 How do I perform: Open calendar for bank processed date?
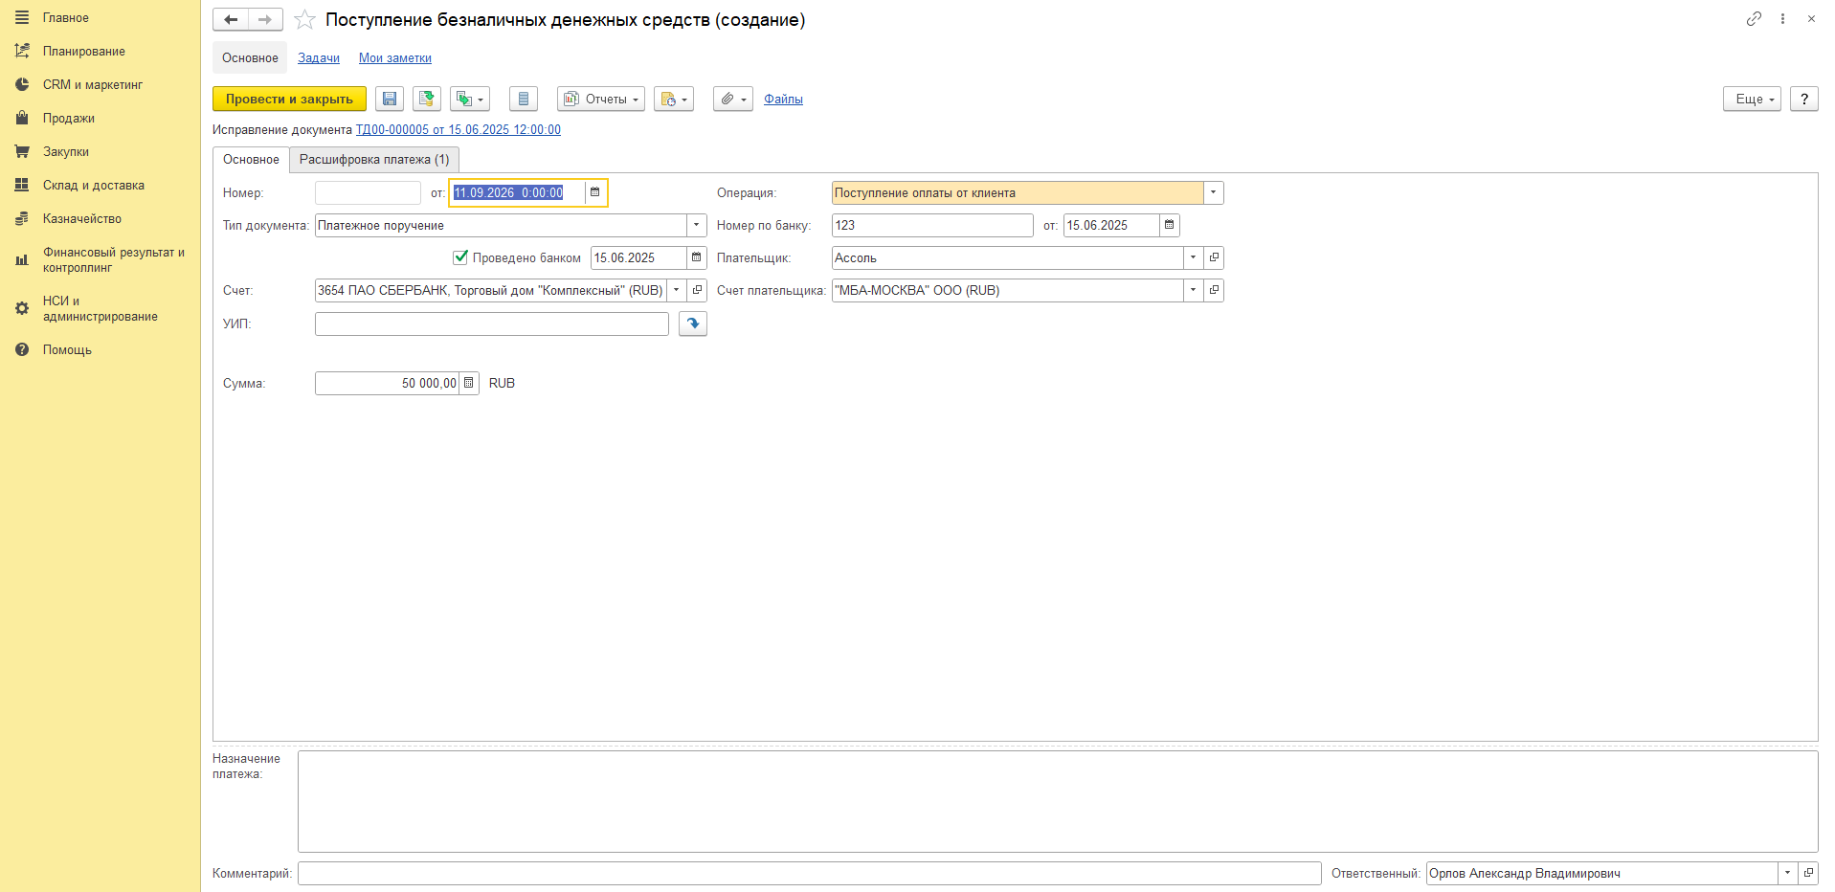click(x=696, y=257)
